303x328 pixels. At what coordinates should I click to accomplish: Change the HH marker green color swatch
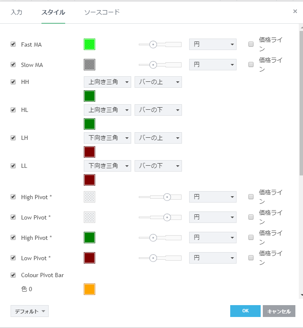click(x=89, y=96)
